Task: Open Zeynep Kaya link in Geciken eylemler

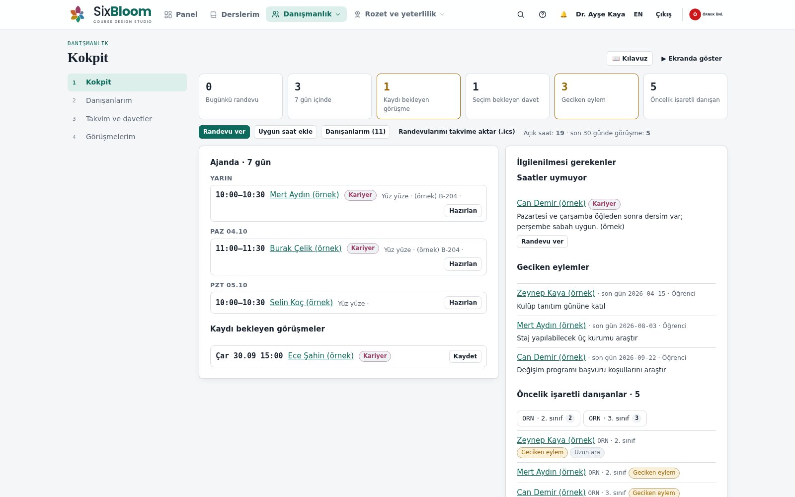Action: pyautogui.click(x=556, y=293)
